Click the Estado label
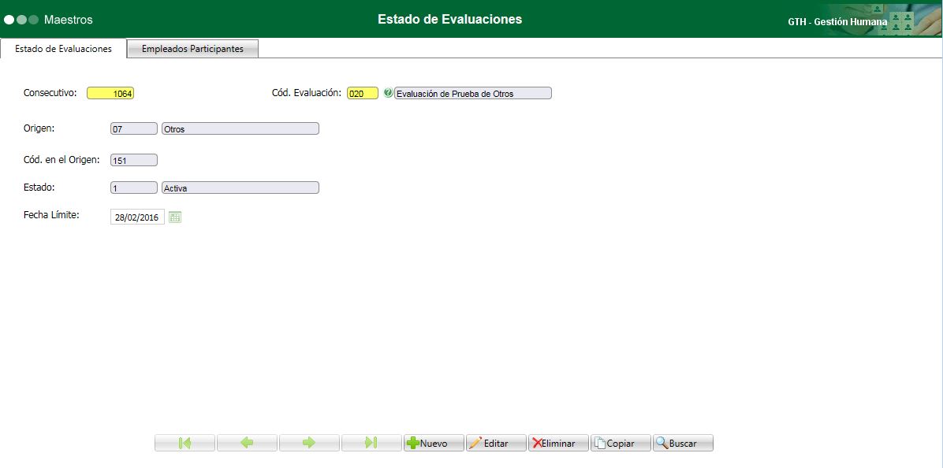 click(x=39, y=188)
